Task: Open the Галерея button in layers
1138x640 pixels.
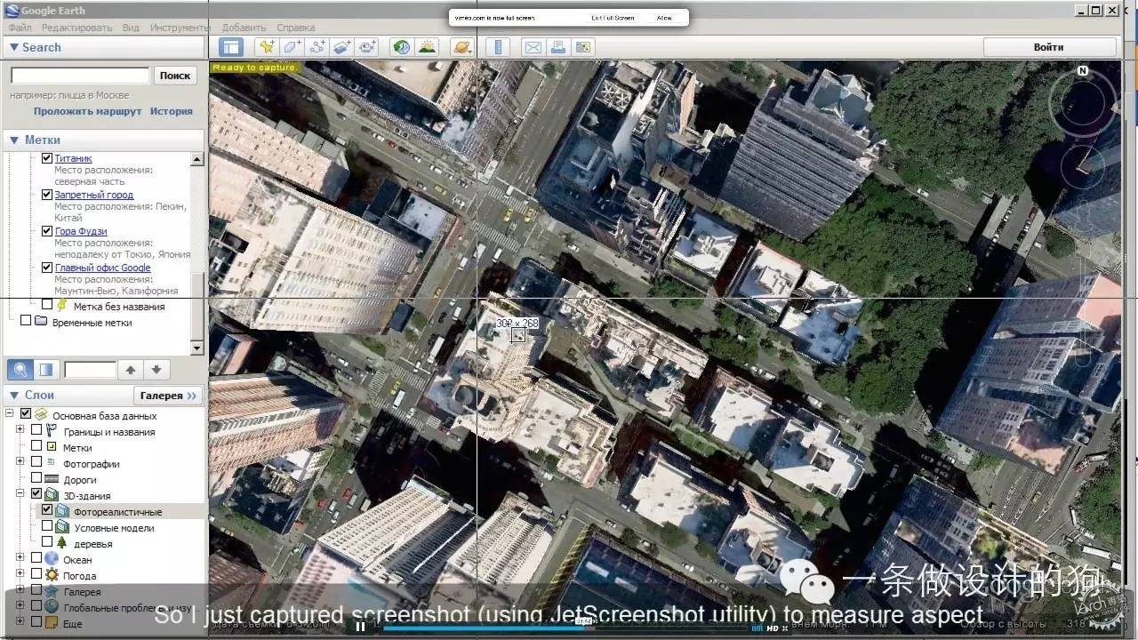Action: coord(168,396)
